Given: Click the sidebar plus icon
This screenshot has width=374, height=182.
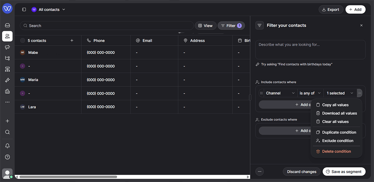Looking at the screenshot, I should click(7, 121).
